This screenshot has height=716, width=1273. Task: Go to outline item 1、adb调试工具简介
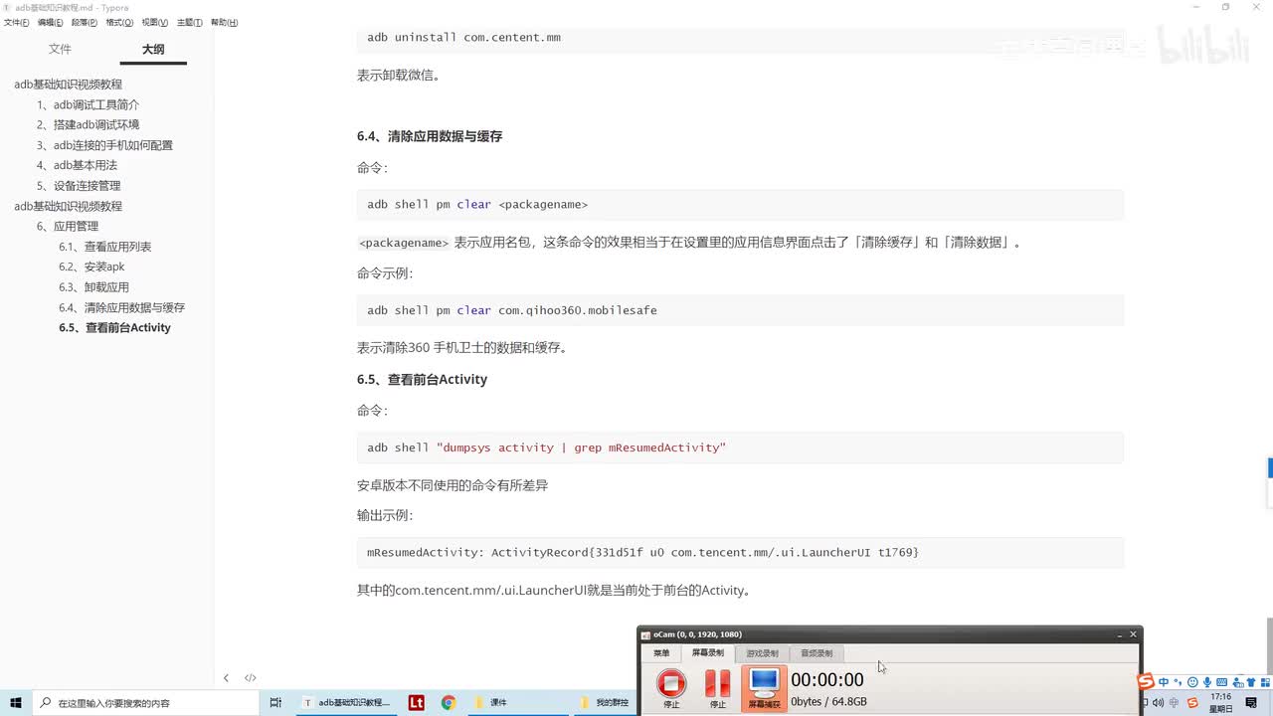88,104
